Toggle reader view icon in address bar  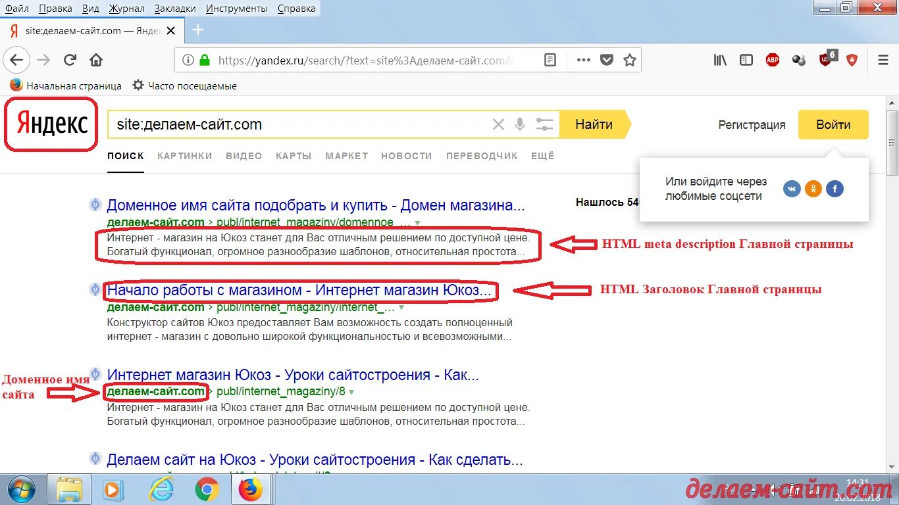[x=550, y=60]
